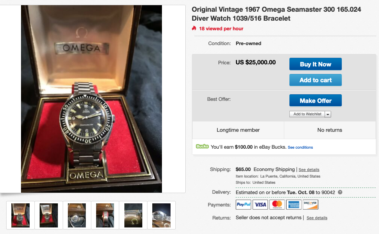Select the last thumbnail in the gallery
The width and height of the screenshot is (379, 234).
161,215
